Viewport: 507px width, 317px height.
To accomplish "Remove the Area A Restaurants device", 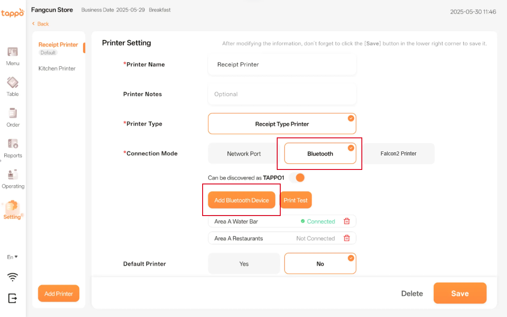I will tap(346, 238).
